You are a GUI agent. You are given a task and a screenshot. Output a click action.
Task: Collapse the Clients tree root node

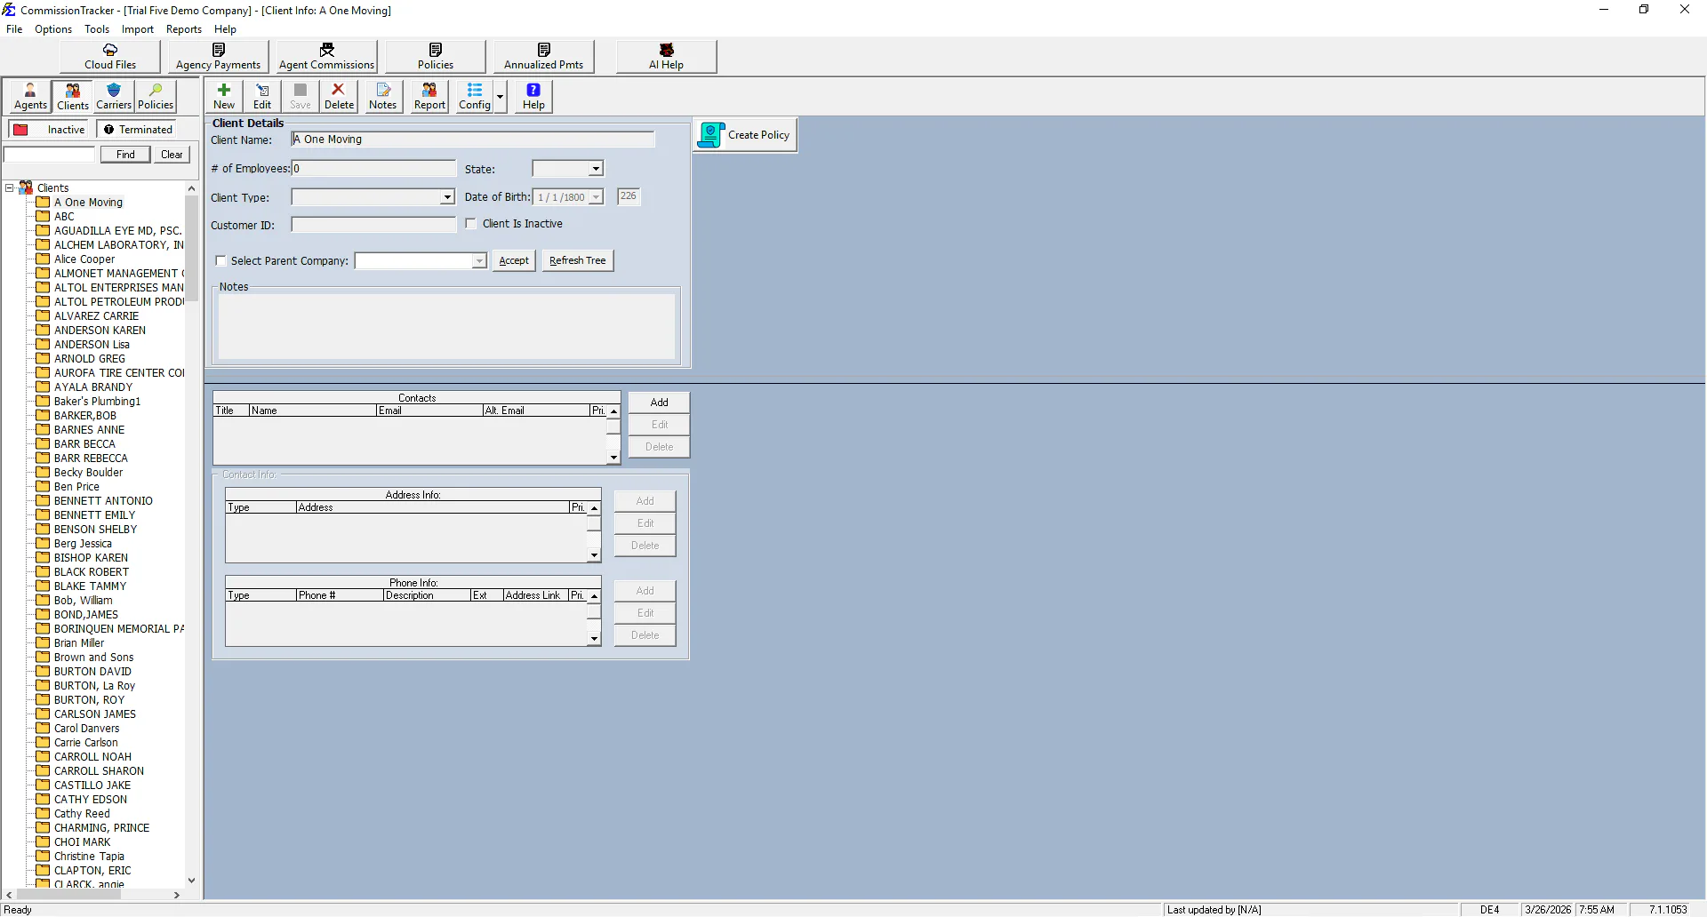pos(10,188)
